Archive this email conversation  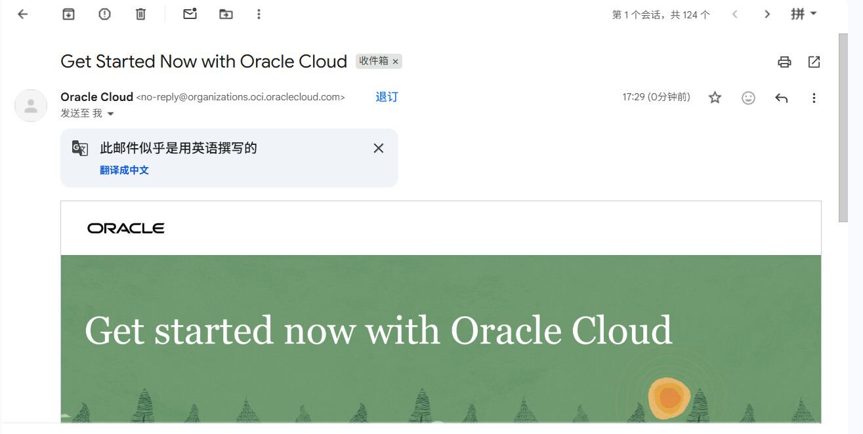tap(68, 14)
